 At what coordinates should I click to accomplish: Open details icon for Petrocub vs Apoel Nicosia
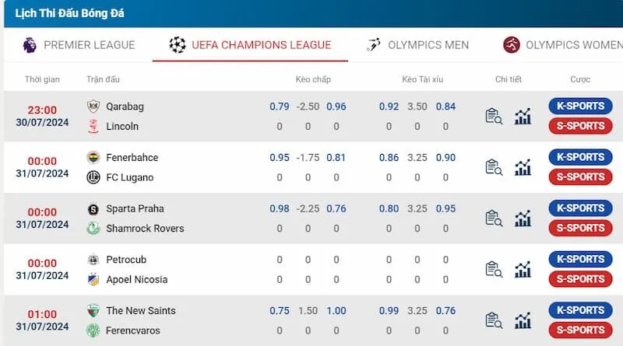point(494,270)
